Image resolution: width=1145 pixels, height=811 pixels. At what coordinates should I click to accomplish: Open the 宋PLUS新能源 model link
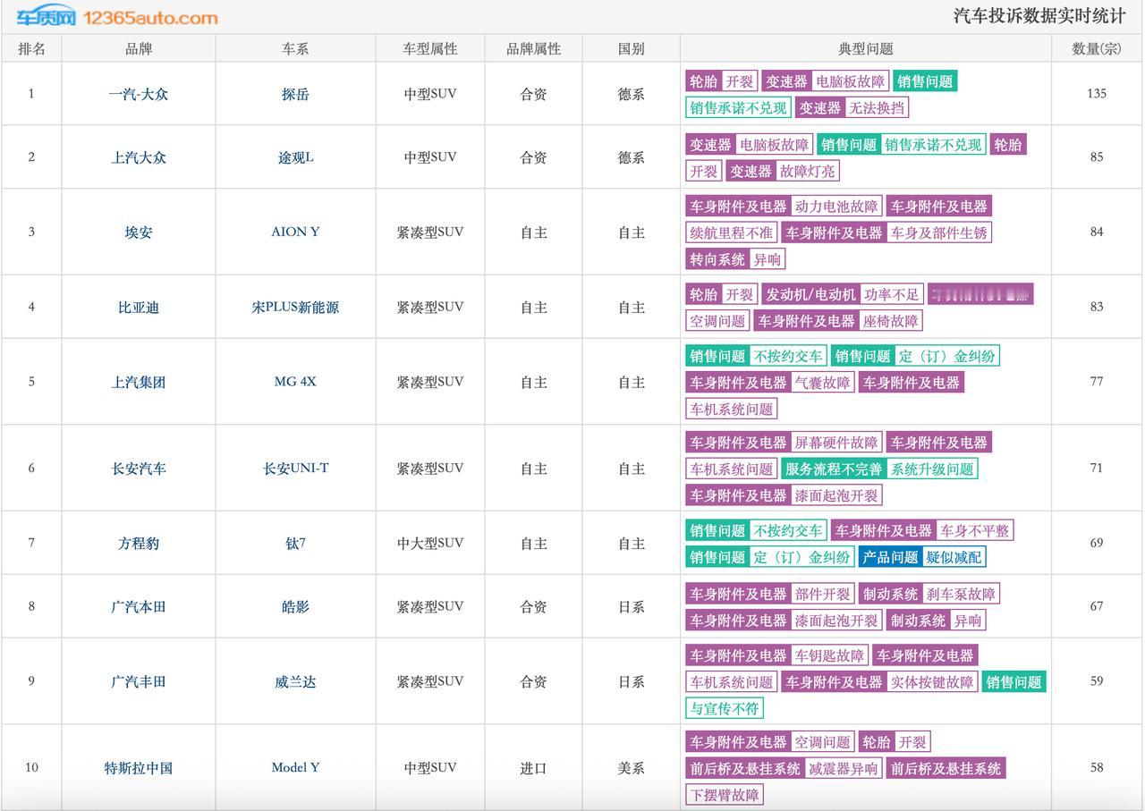295,307
